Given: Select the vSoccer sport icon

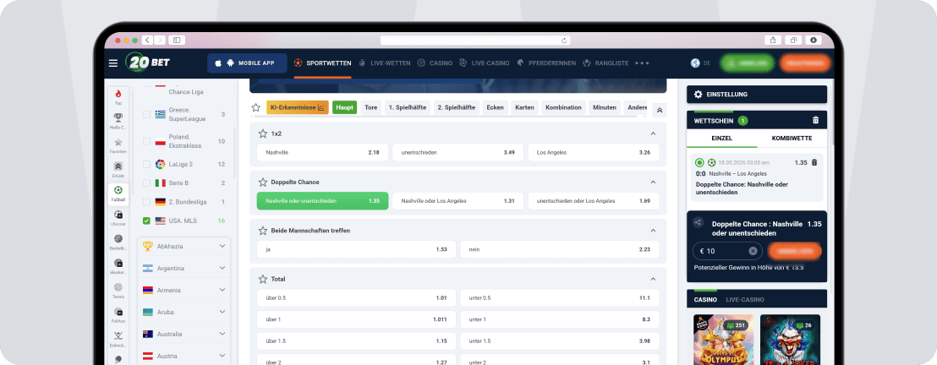Looking at the screenshot, I should point(118,215).
